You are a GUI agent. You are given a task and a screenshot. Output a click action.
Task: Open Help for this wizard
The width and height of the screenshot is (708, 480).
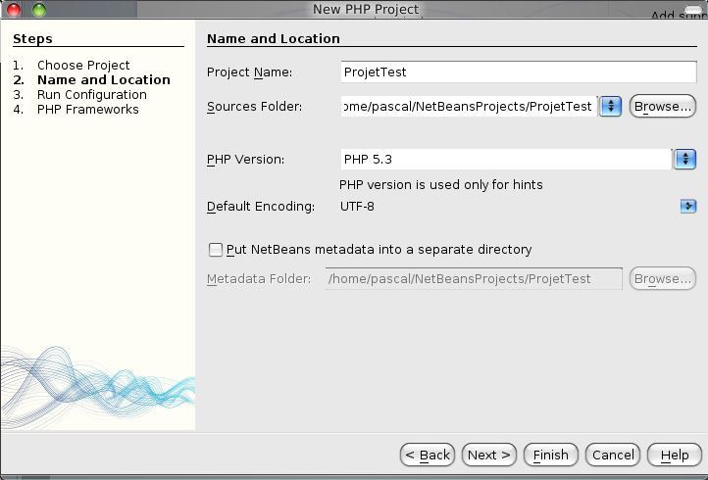tap(675, 455)
